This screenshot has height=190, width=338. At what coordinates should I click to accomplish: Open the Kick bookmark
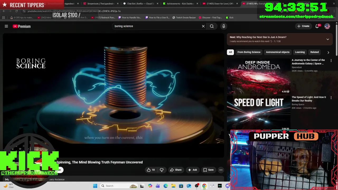tap(229, 18)
